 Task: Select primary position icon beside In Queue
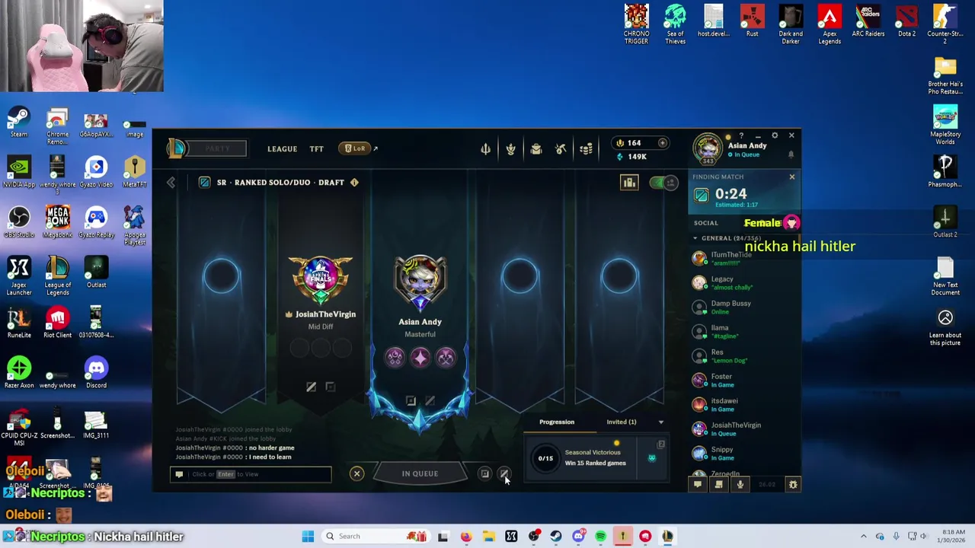(x=484, y=474)
